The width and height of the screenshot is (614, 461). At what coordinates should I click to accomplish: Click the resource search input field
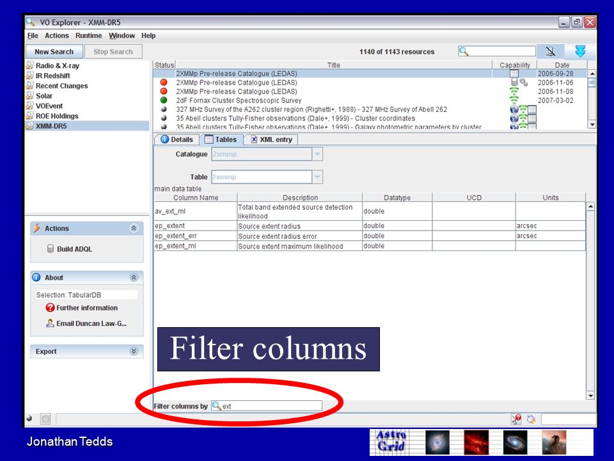pos(497,51)
